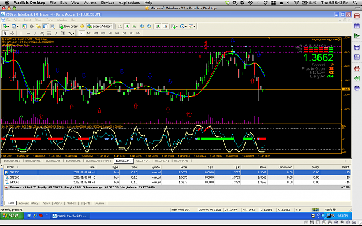362x226 pixels.
Task: Toggle the Expert Advisors button
Action: 100,27
